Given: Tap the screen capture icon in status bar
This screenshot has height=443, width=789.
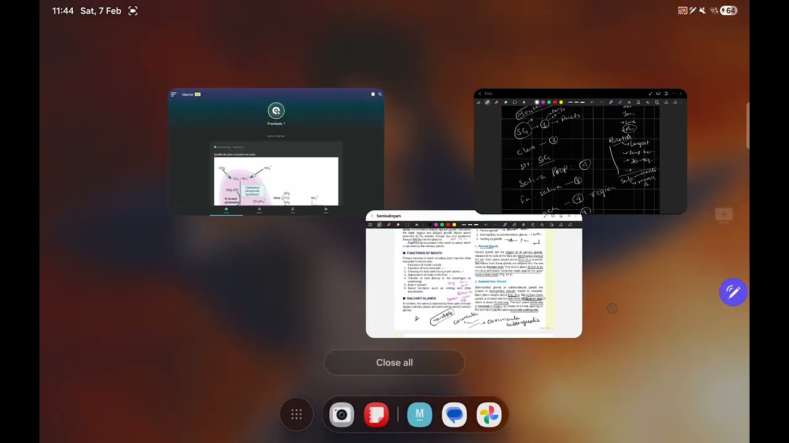Looking at the screenshot, I should pos(133,11).
